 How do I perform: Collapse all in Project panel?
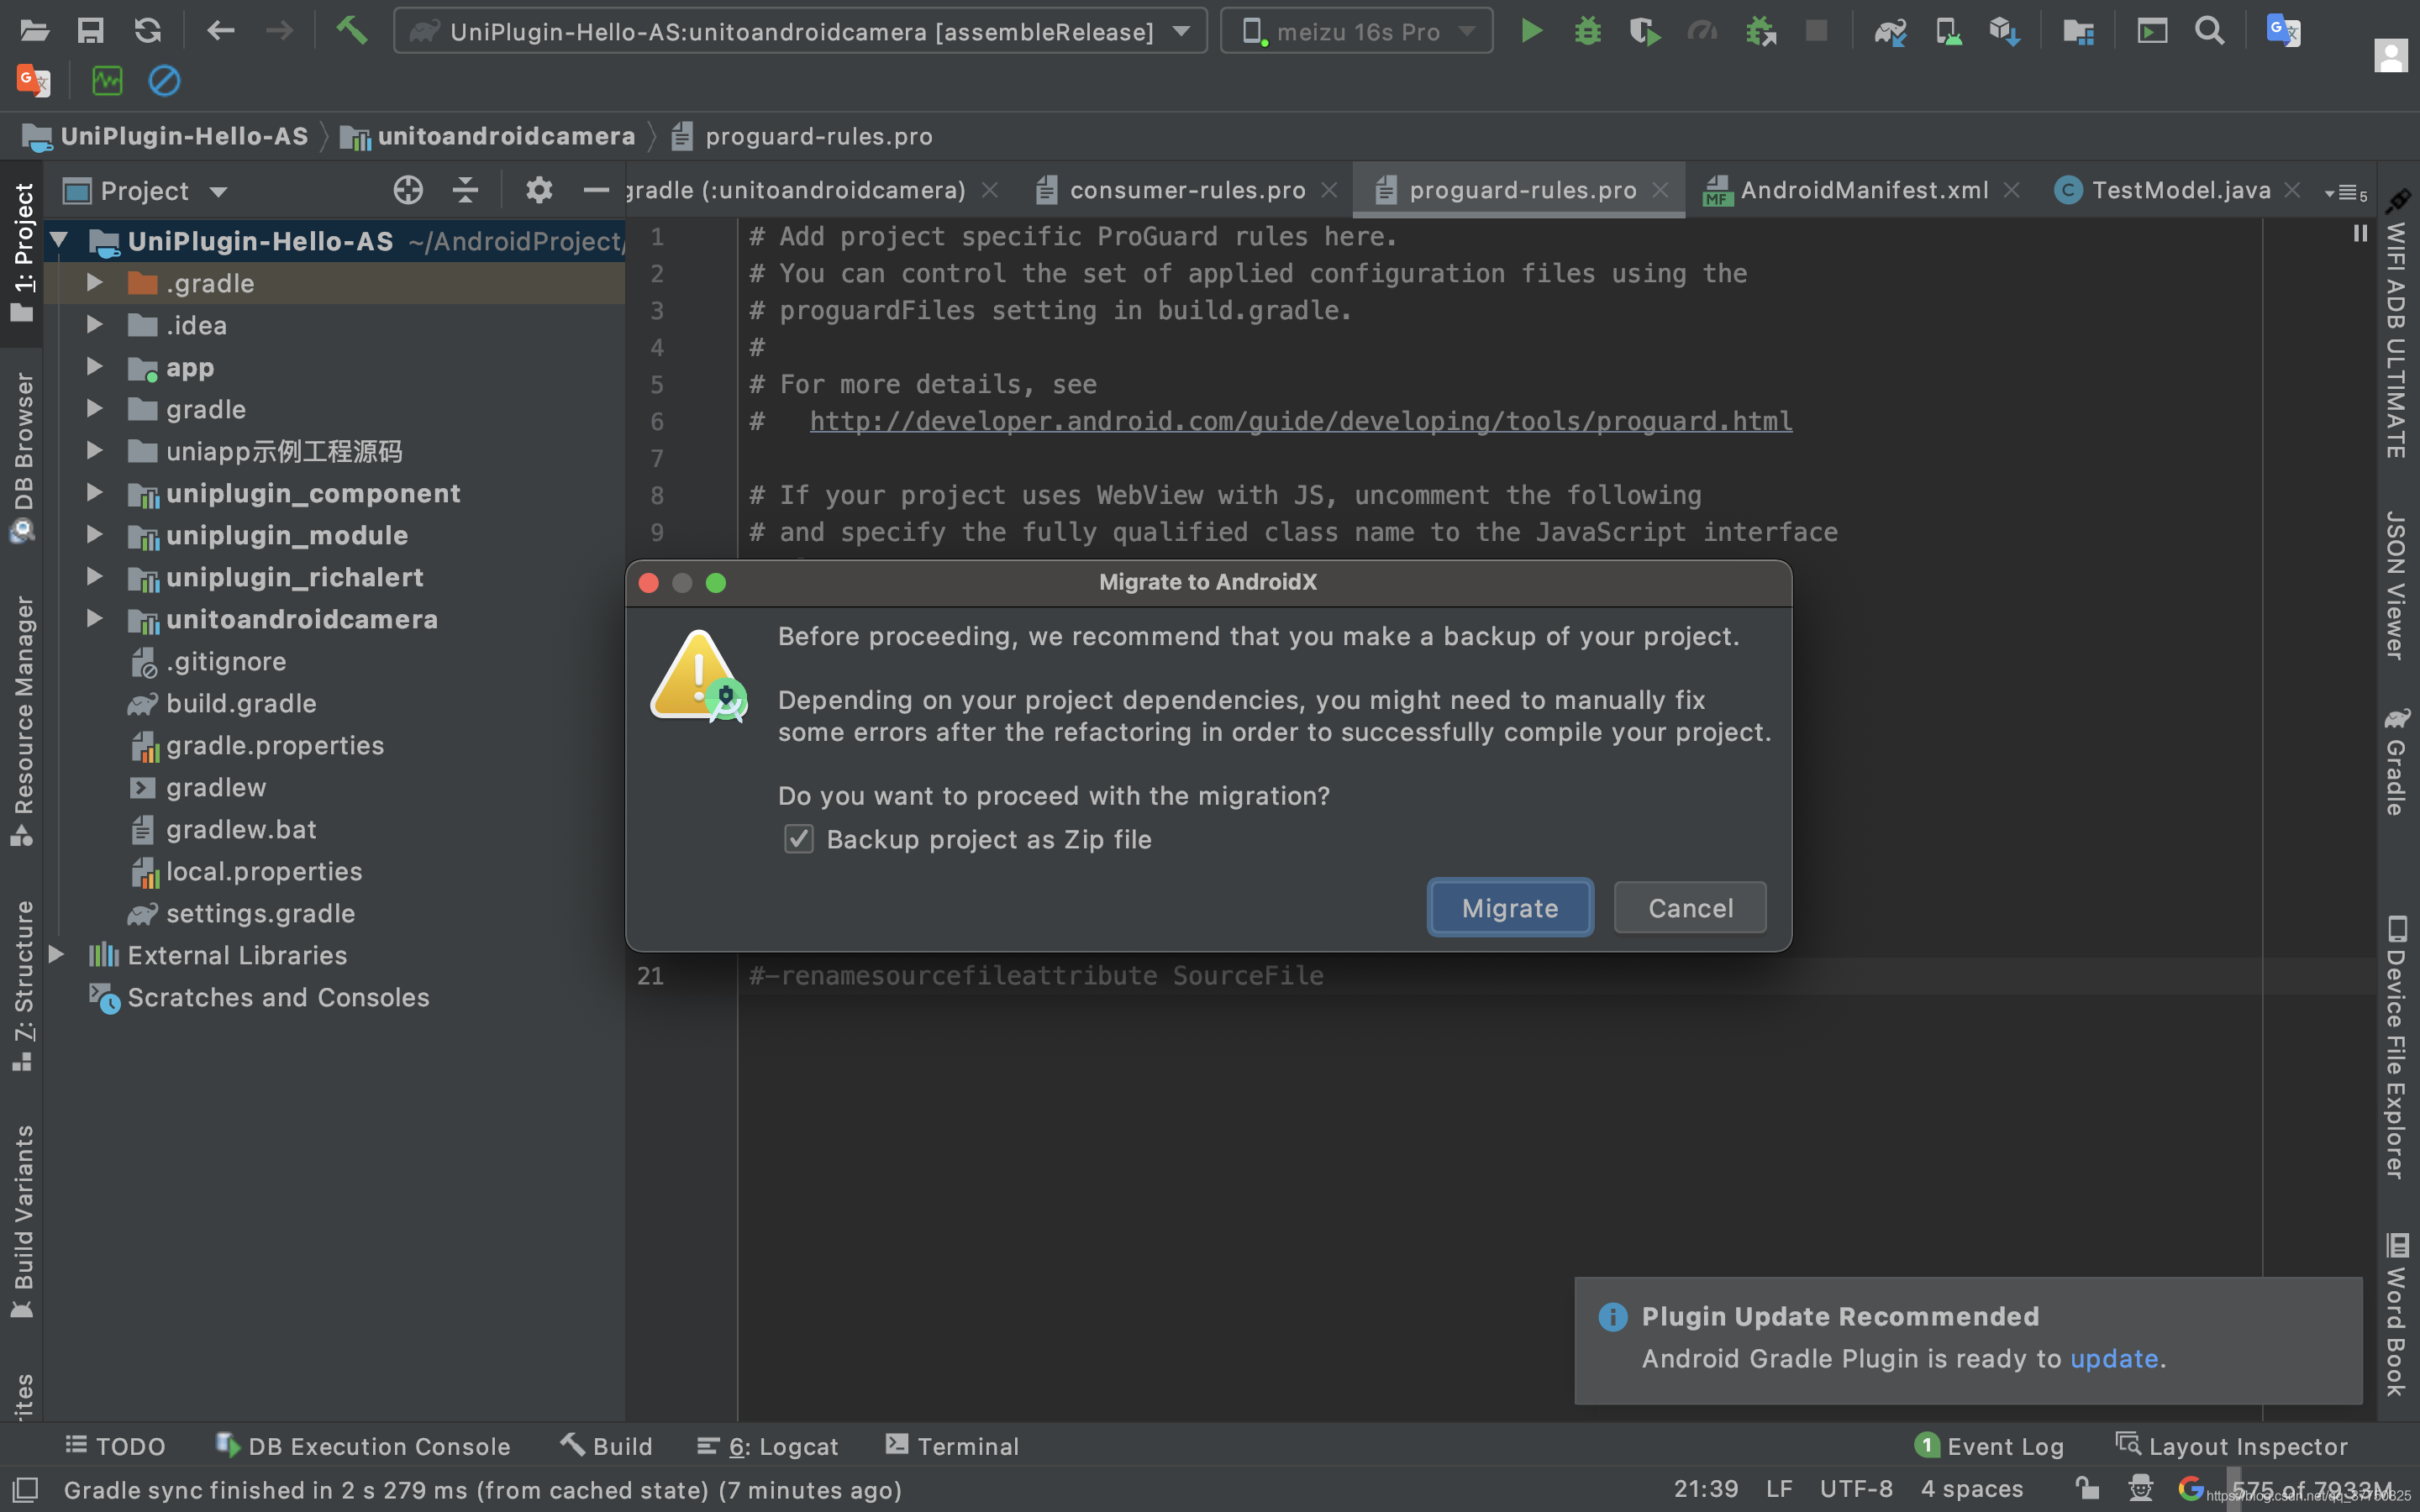pyautogui.click(x=465, y=190)
